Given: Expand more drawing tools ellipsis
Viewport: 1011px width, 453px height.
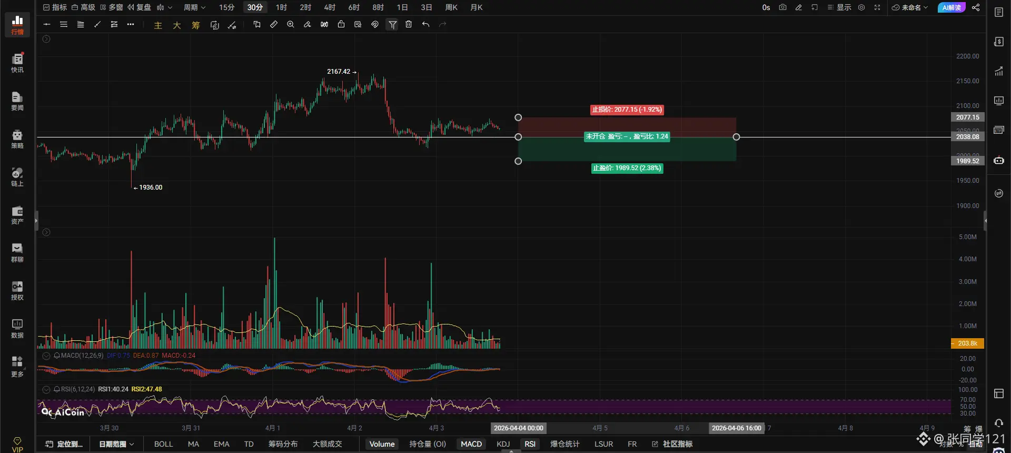Looking at the screenshot, I should click(x=131, y=24).
